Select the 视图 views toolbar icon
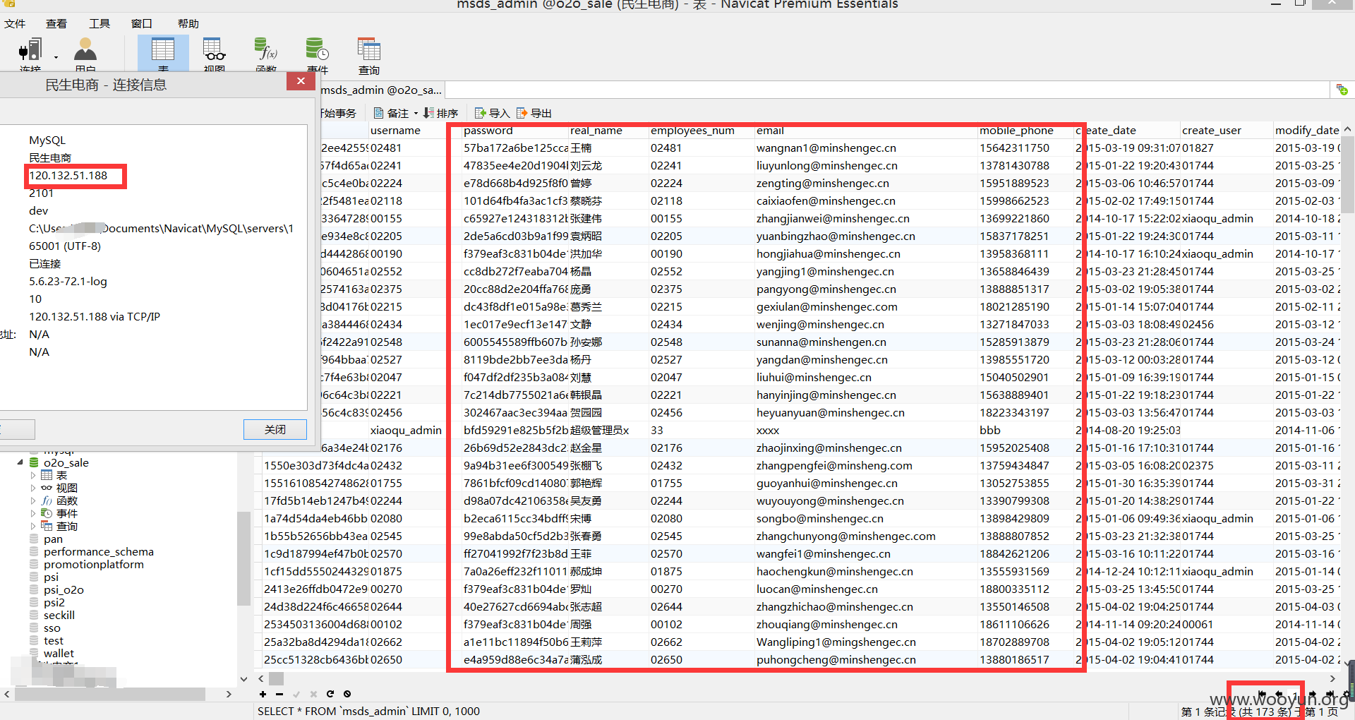 [215, 54]
